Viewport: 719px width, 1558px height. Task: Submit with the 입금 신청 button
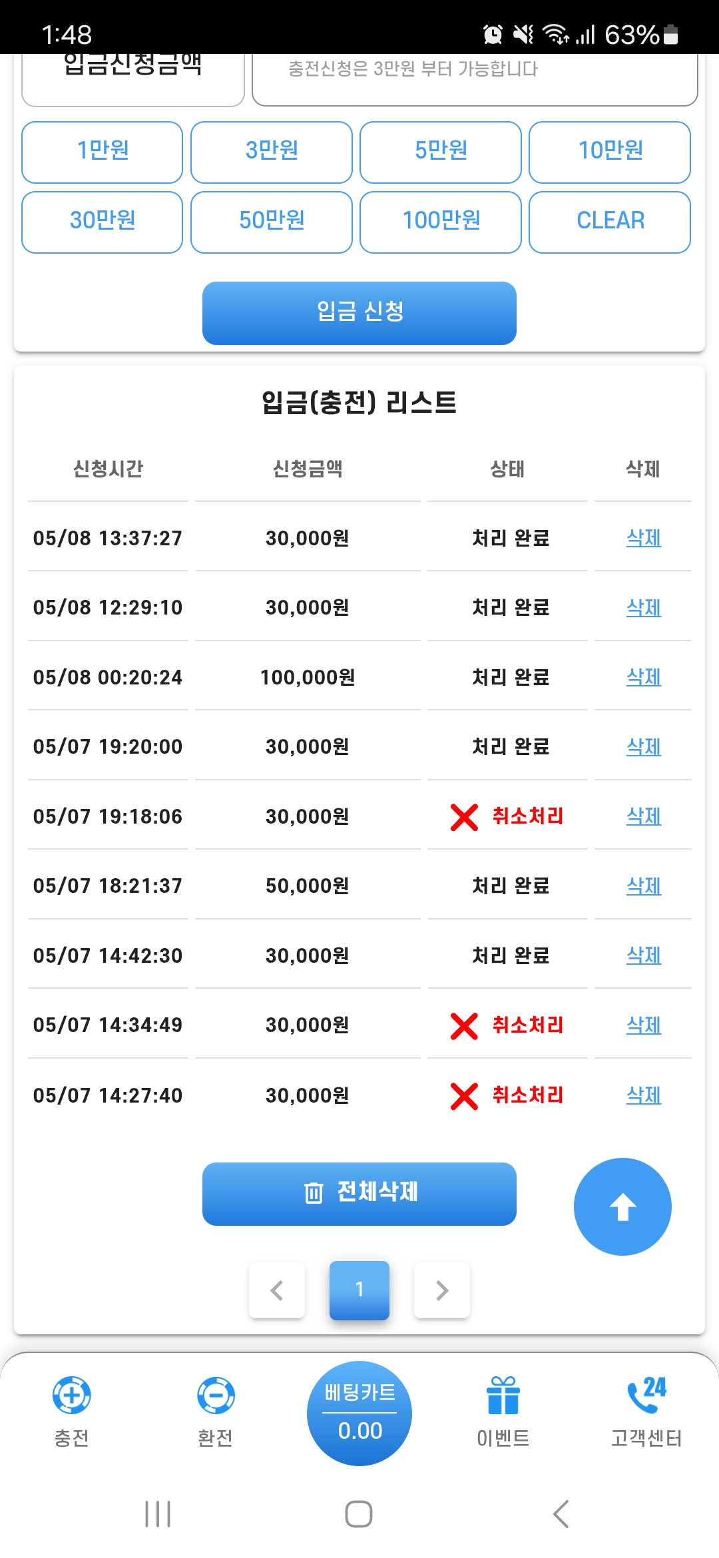359,313
